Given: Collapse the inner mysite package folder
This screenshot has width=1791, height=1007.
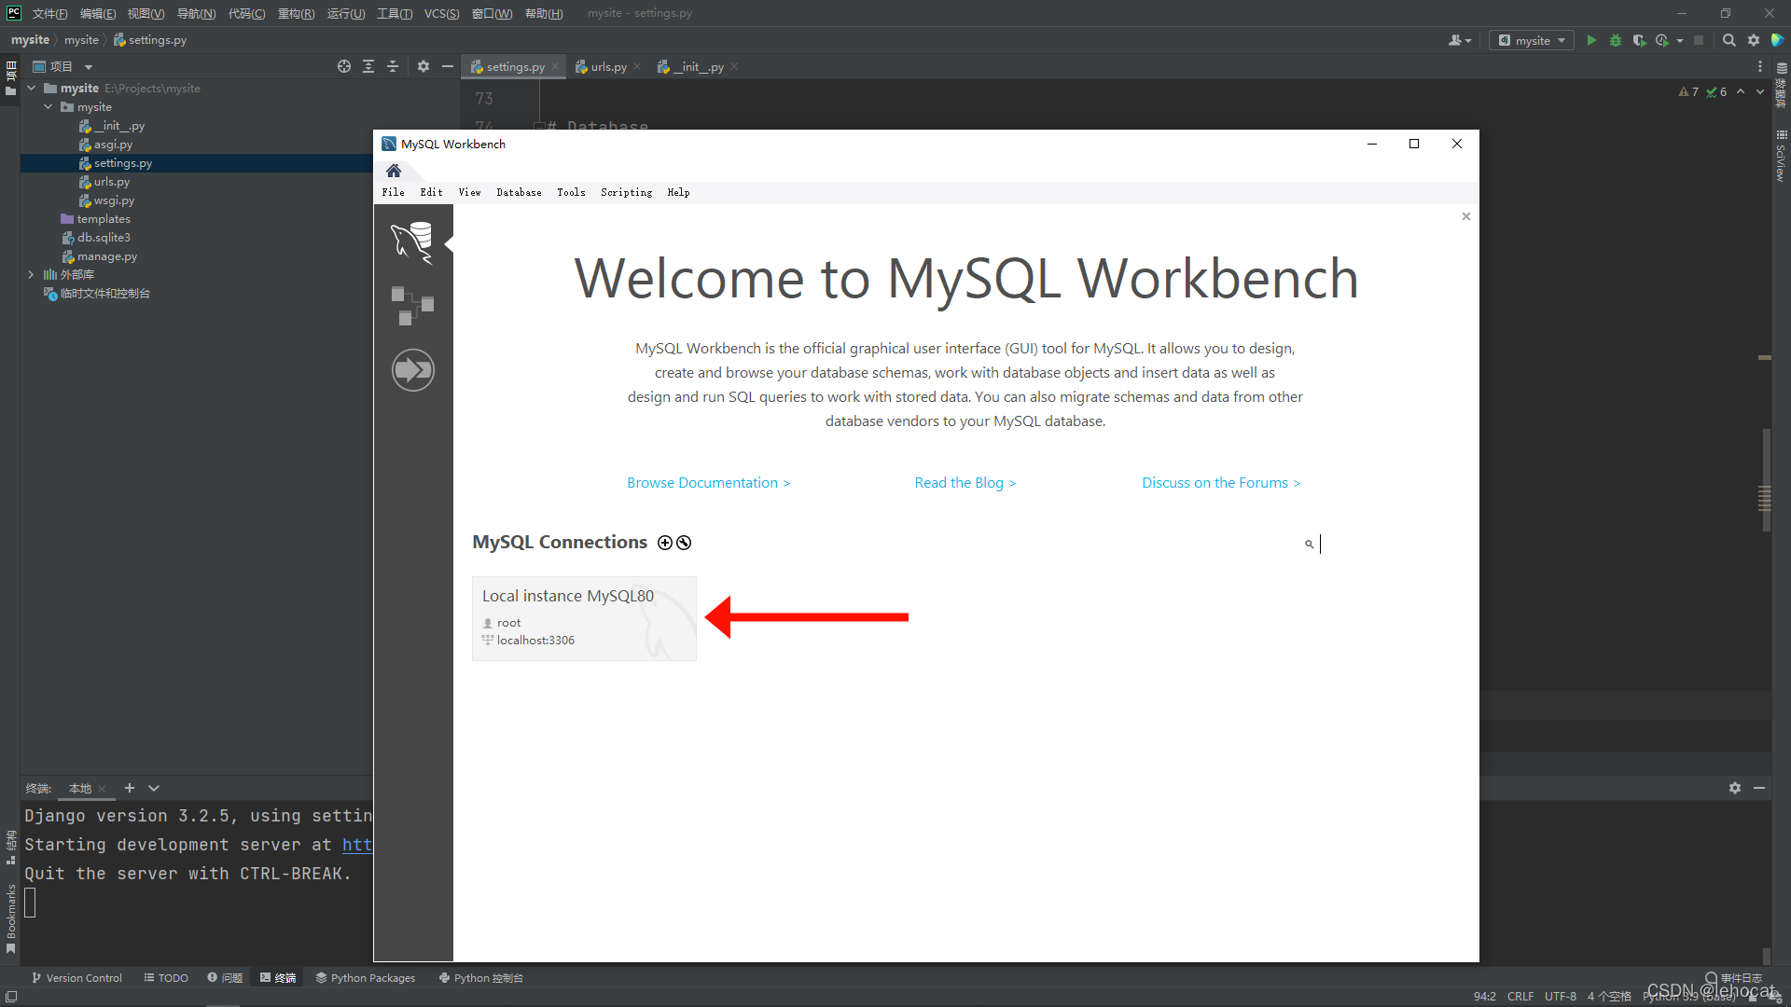Looking at the screenshot, I should point(49,107).
